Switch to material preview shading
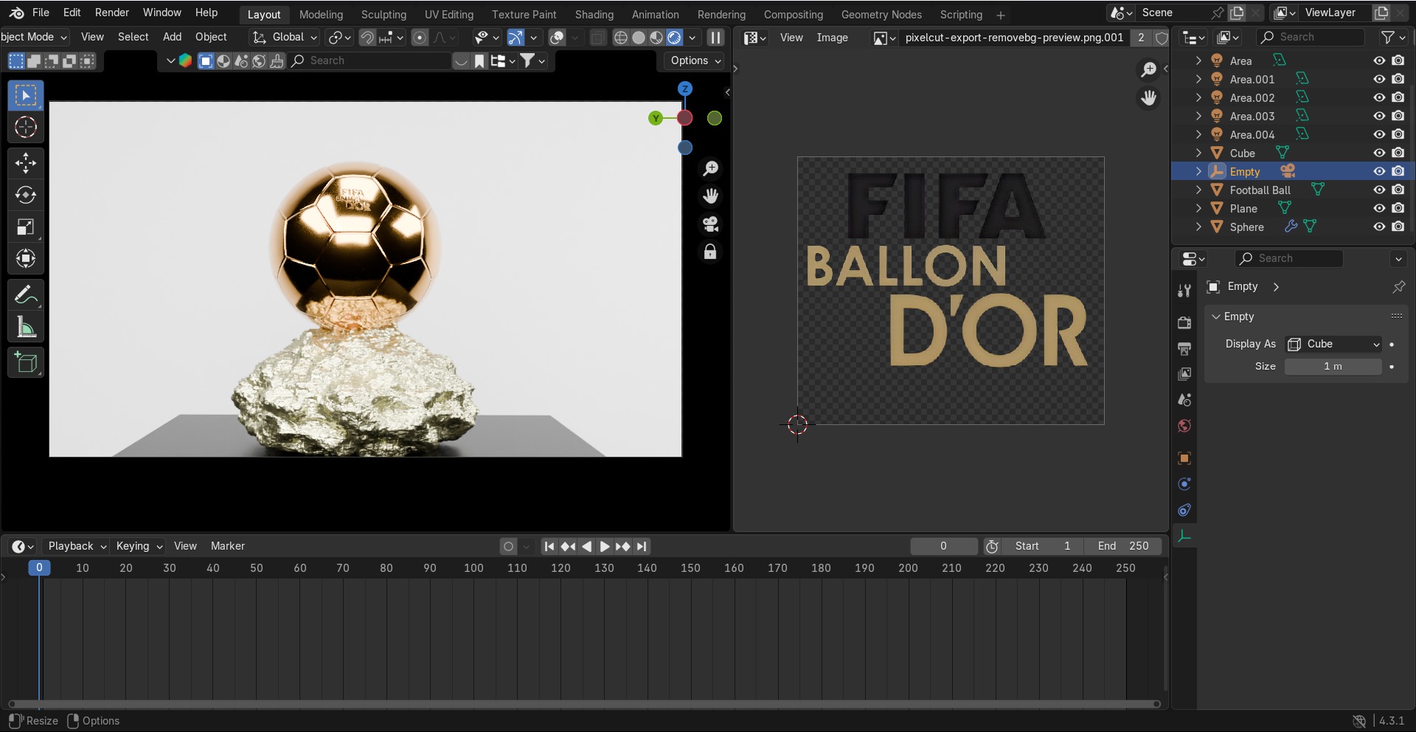 [x=656, y=38]
